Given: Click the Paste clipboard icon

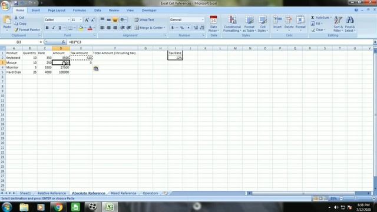Looking at the screenshot, I should (x=7, y=21).
